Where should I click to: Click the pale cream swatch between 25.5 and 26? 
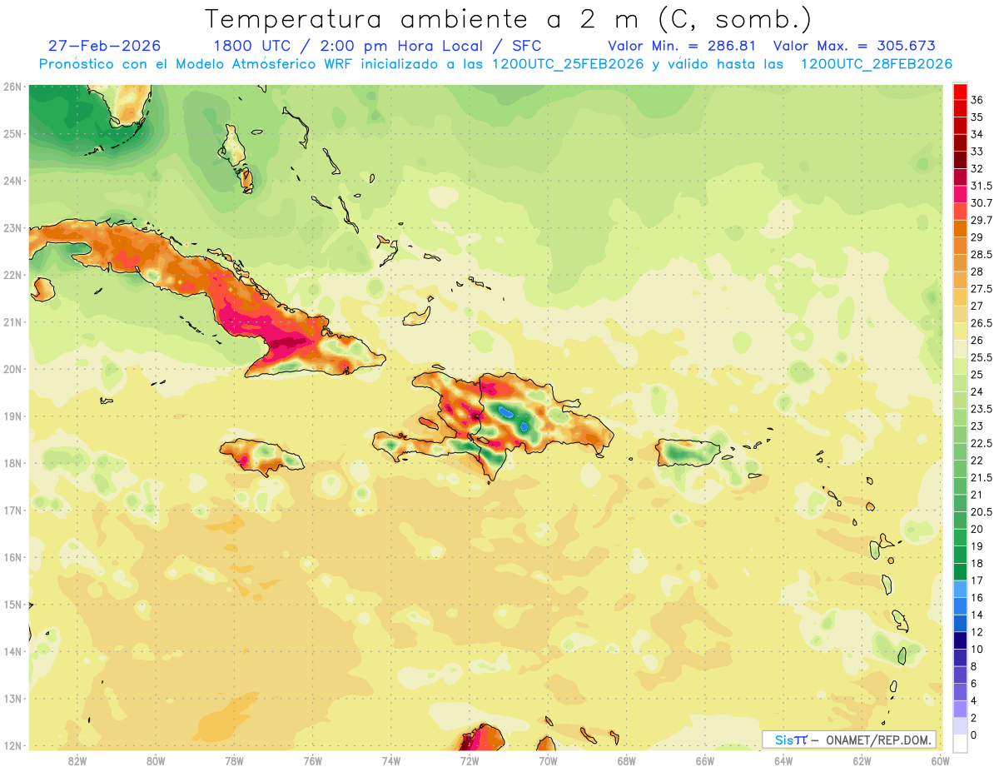(x=960, y=348)
